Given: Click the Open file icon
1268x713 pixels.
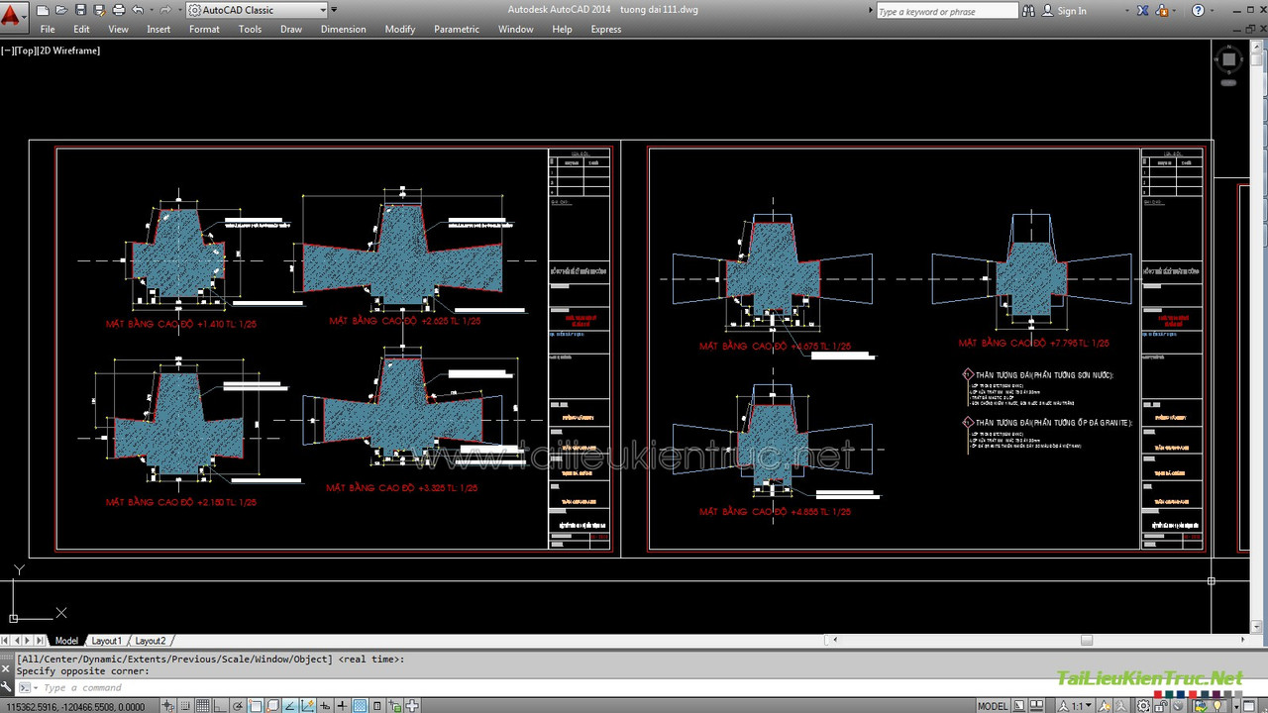Looking at the screenshot, I should [x=61, y=10].
